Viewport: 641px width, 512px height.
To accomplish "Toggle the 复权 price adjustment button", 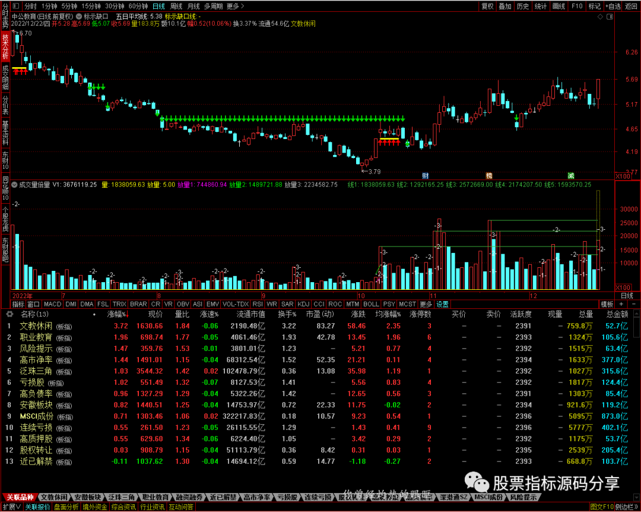I will pos(487,6).
